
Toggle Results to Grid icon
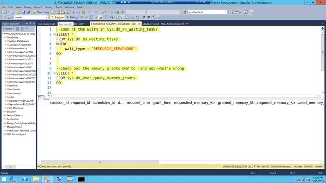[122, 17]
